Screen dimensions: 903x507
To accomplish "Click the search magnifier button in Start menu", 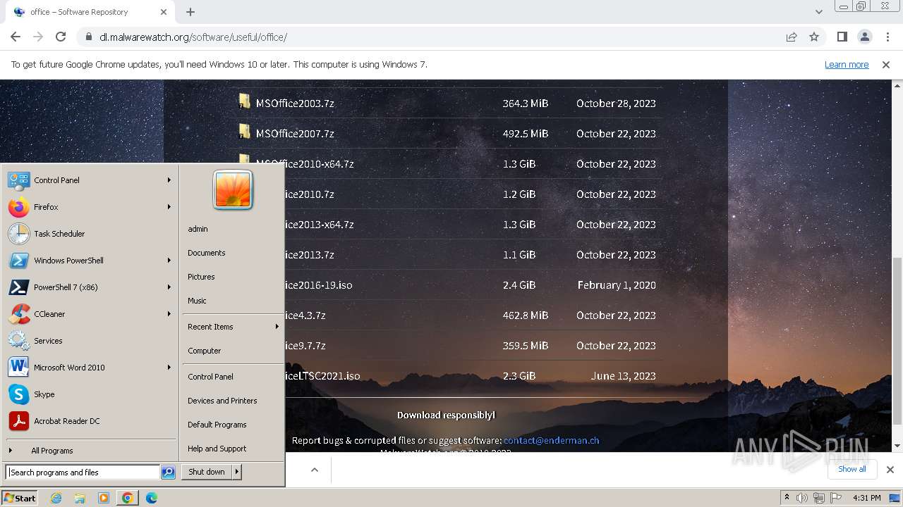I will [168, 472].
